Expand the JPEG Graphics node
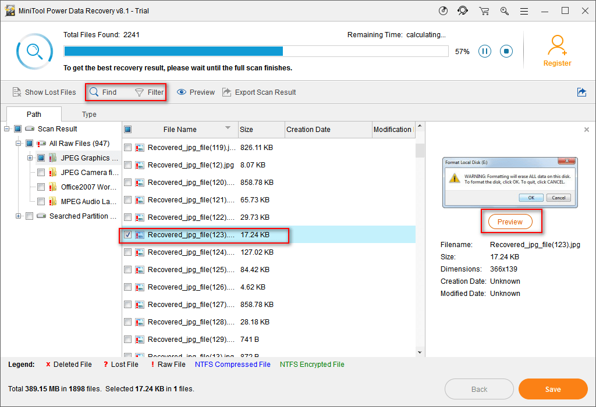596x407 pixels. [x=30, y=158]
